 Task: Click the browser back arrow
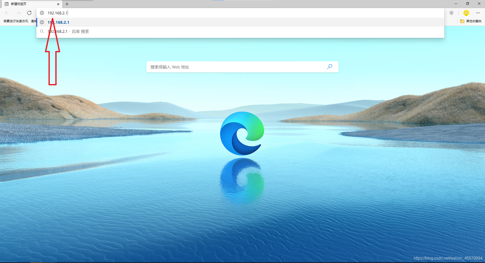tap(7, 13)
